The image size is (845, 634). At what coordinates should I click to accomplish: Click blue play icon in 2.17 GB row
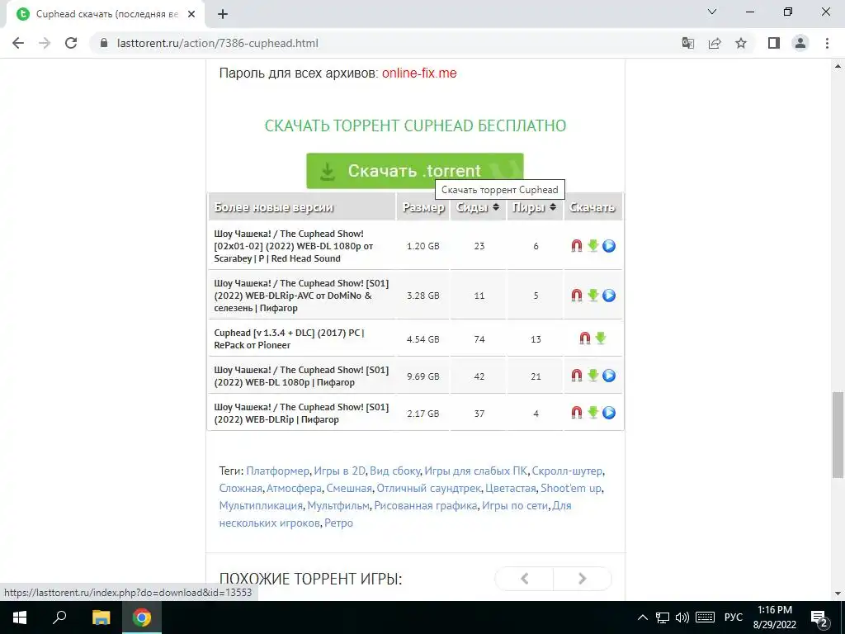tap(609, 413)
